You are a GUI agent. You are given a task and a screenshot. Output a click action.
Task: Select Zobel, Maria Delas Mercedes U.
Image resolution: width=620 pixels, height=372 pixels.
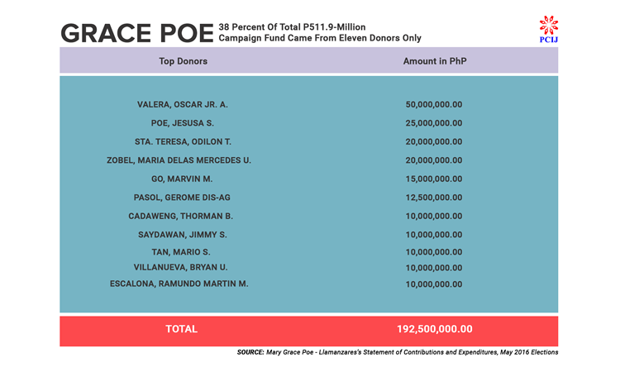pyautogui.click(x=179, y=160)
